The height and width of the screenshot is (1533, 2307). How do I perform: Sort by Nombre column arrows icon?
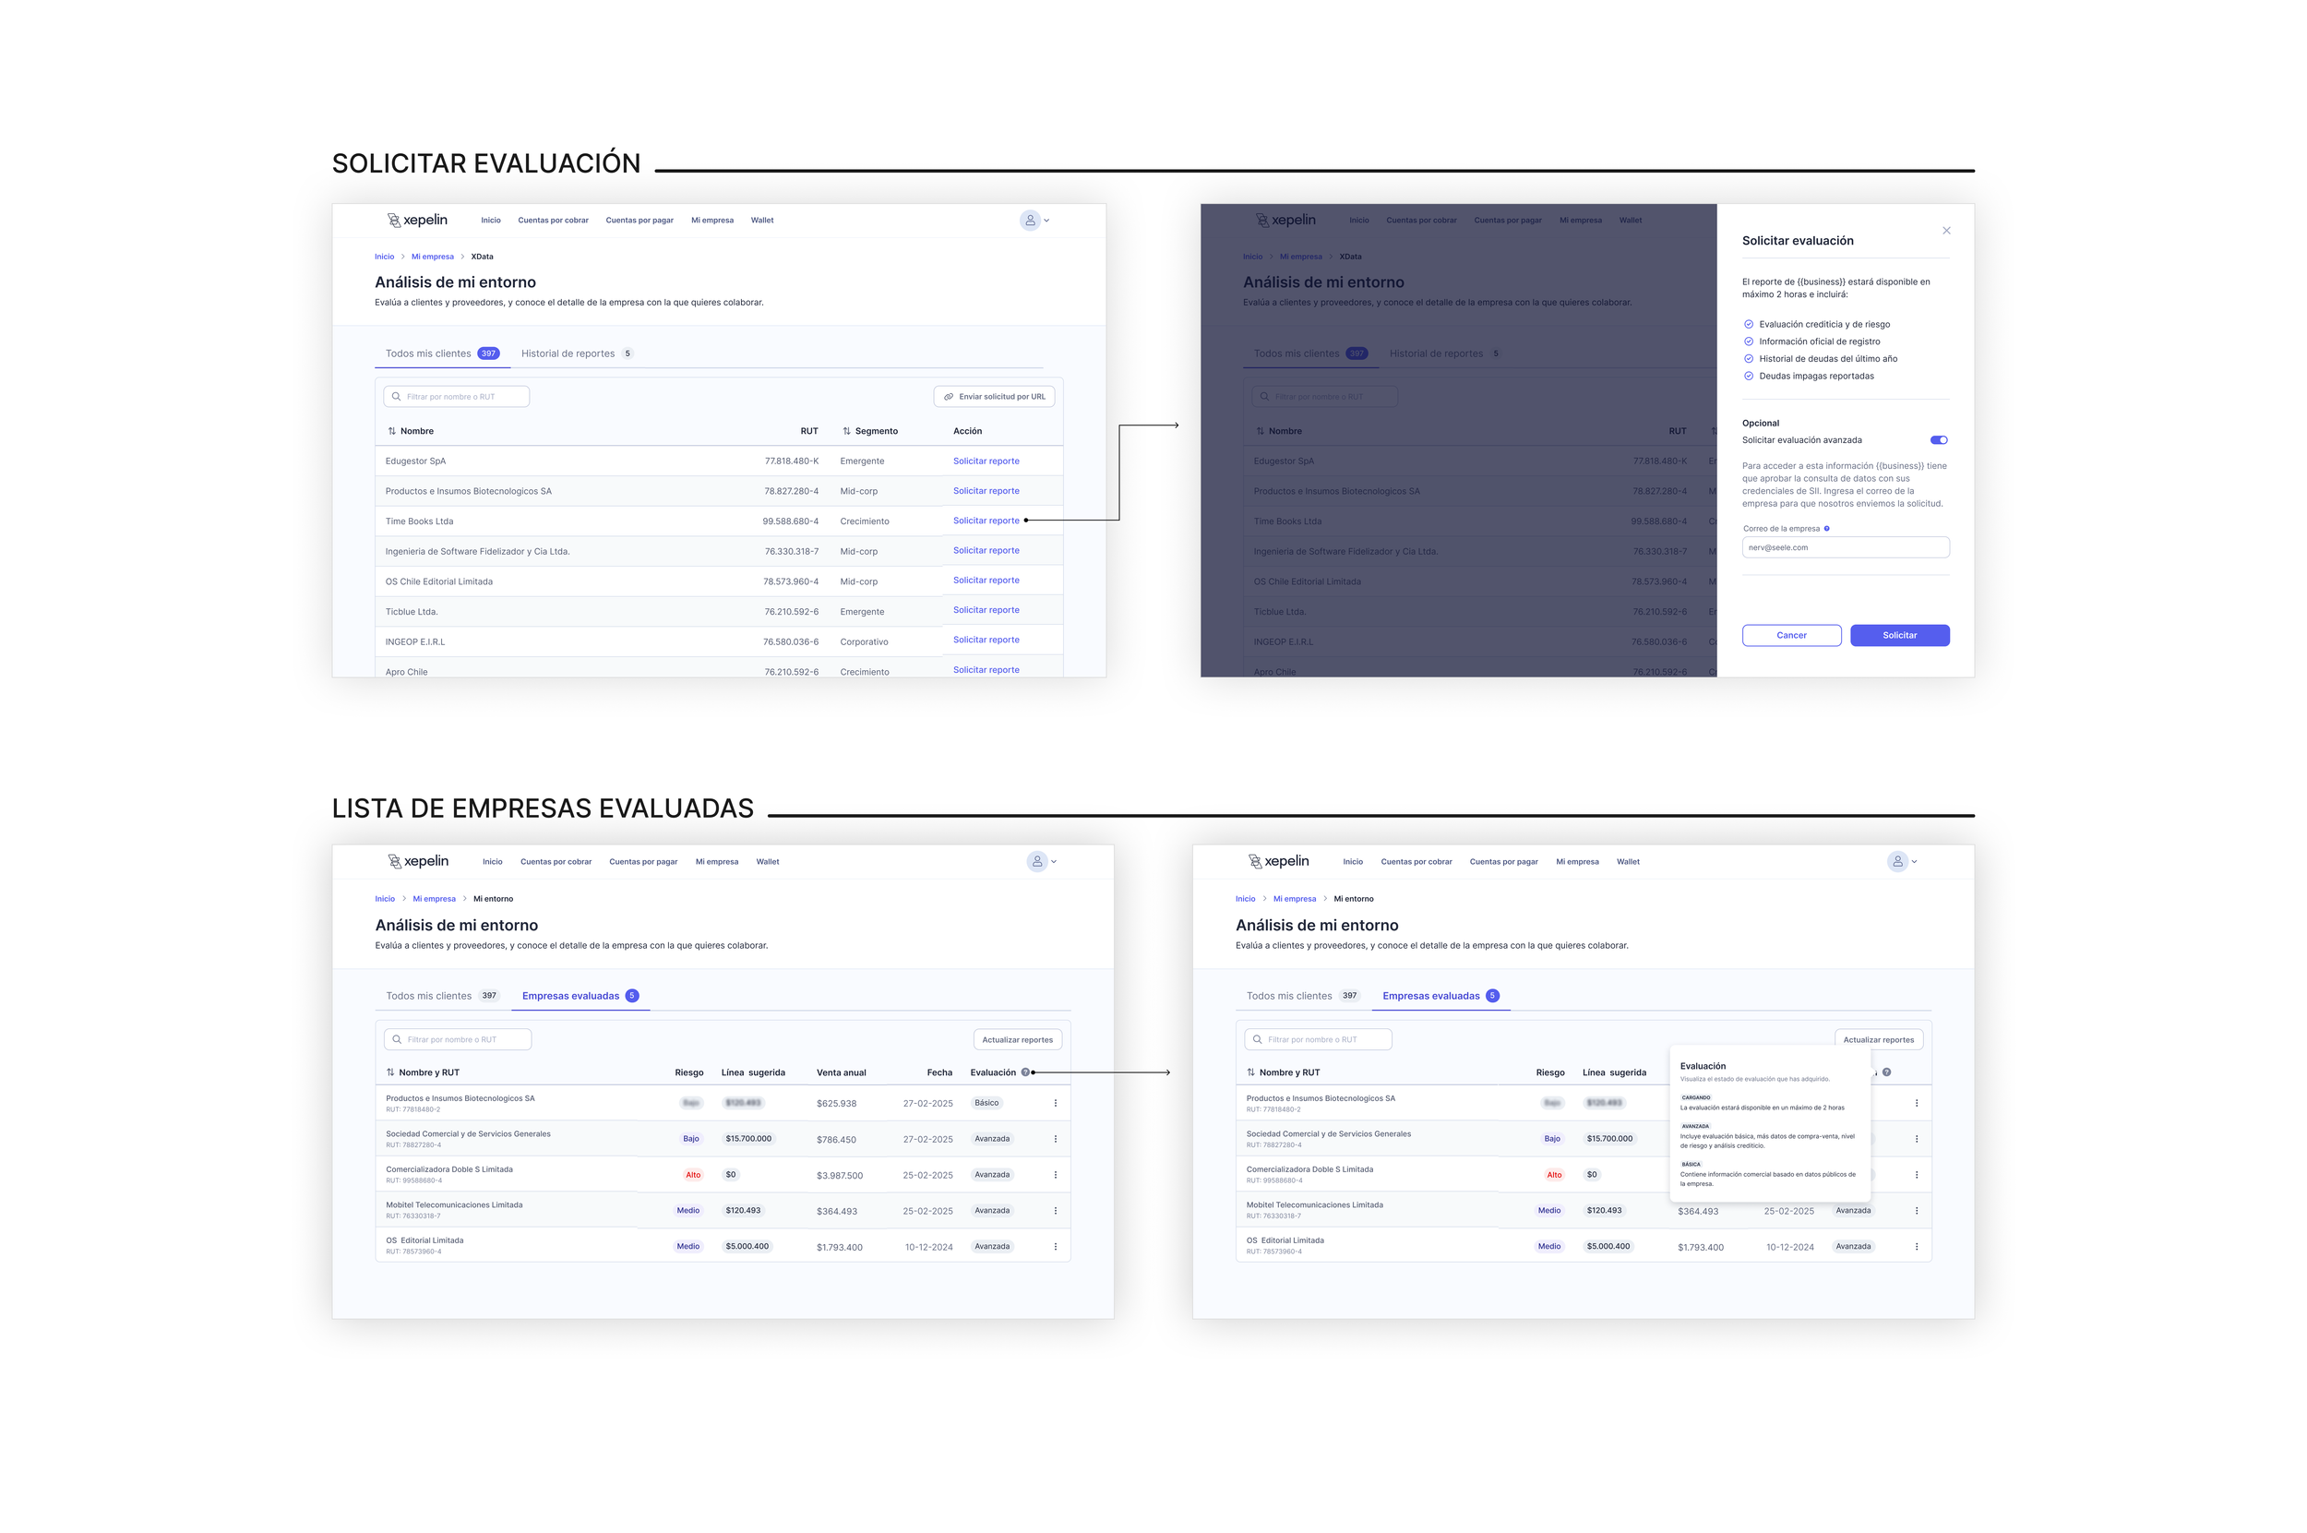pyautogui.click(x=391, y=431)
